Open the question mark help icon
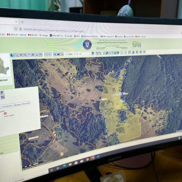This screenshot has width=182, height=182. (x=93, y=54)
